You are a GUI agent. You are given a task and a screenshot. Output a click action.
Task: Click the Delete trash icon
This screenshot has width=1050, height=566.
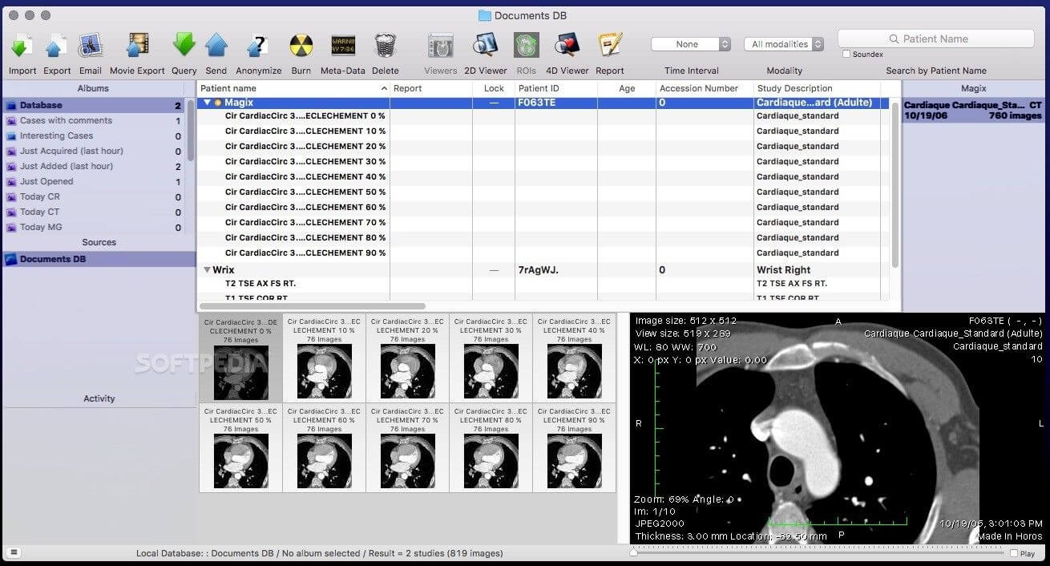[x=386, y=46]
